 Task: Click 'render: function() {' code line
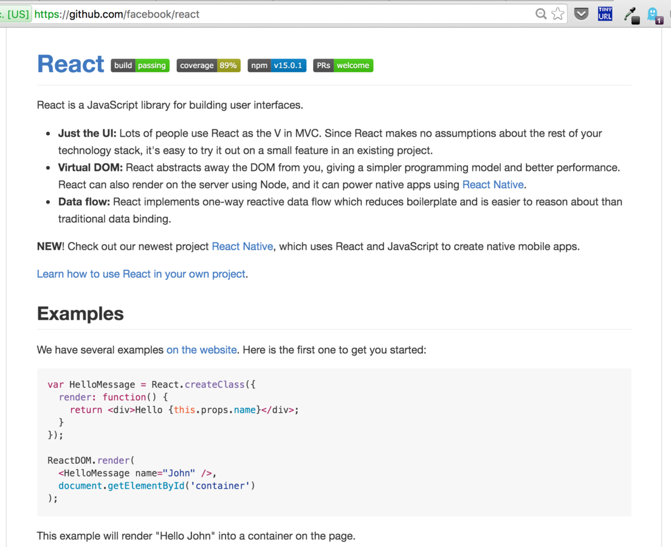(x=114, y=397)
